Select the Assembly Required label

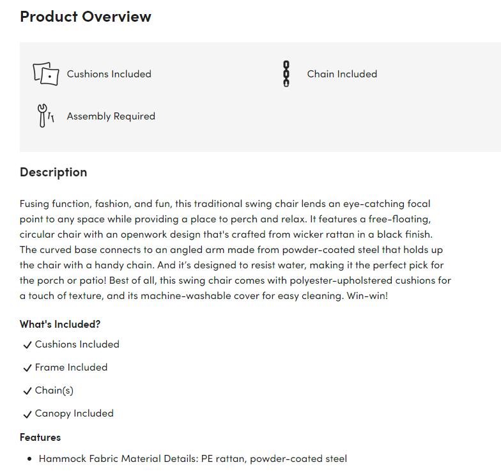(x=111, y=116)
